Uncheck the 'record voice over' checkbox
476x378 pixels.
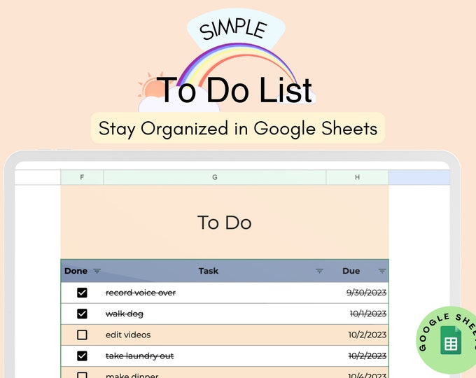(x=82, y=293)
